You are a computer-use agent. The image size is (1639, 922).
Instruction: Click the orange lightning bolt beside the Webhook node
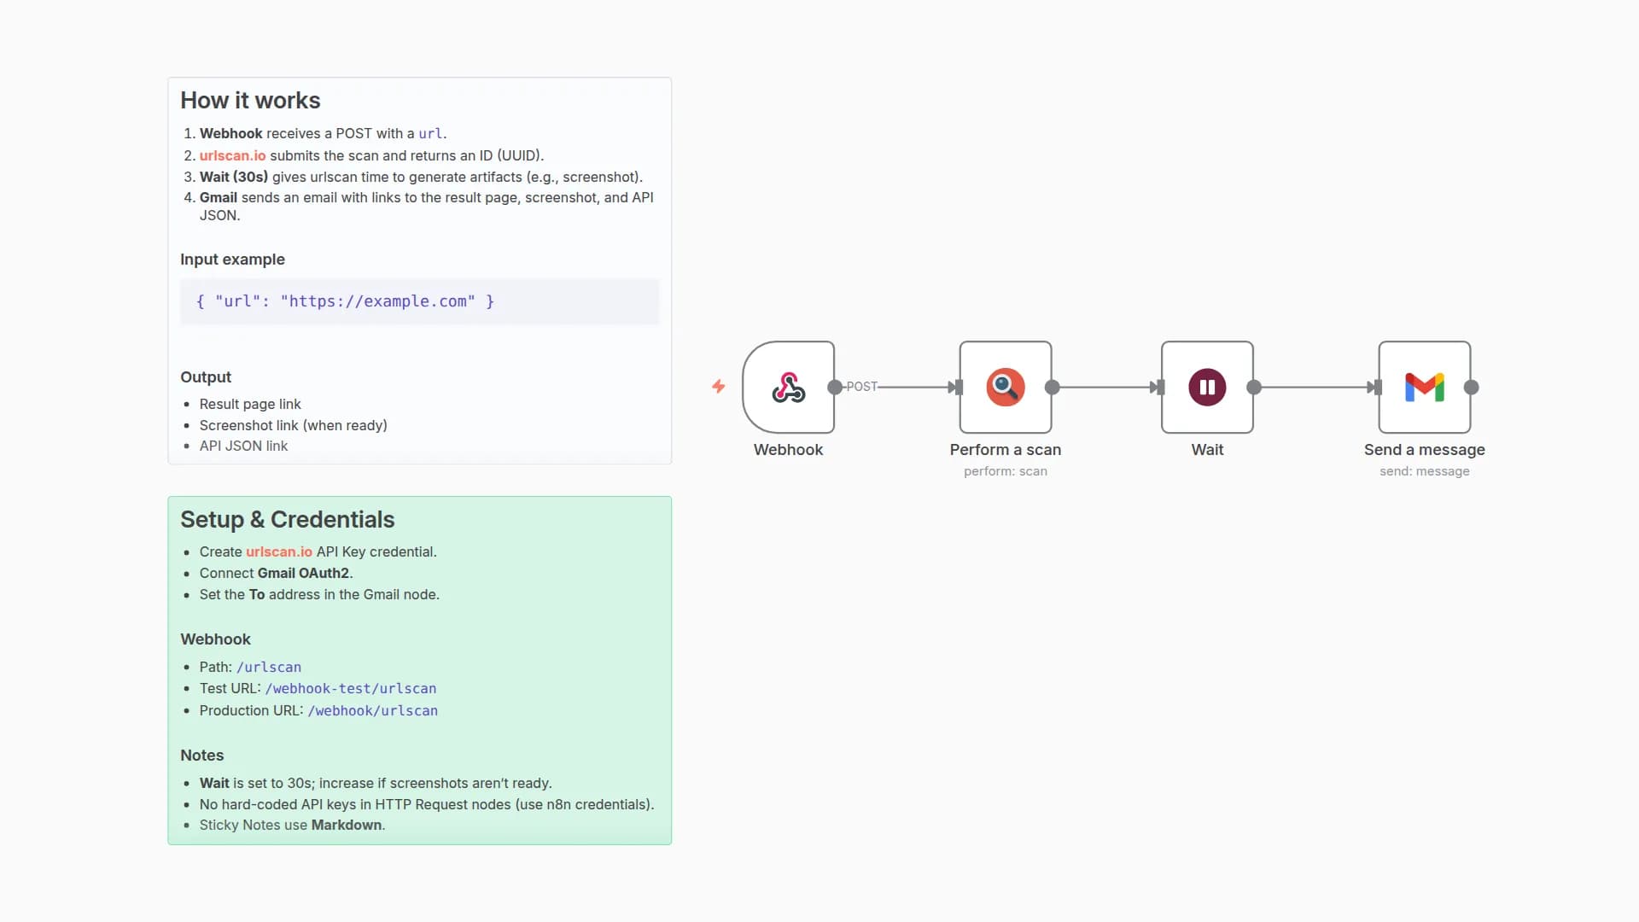pyautogui.click(x=719, y=387)
